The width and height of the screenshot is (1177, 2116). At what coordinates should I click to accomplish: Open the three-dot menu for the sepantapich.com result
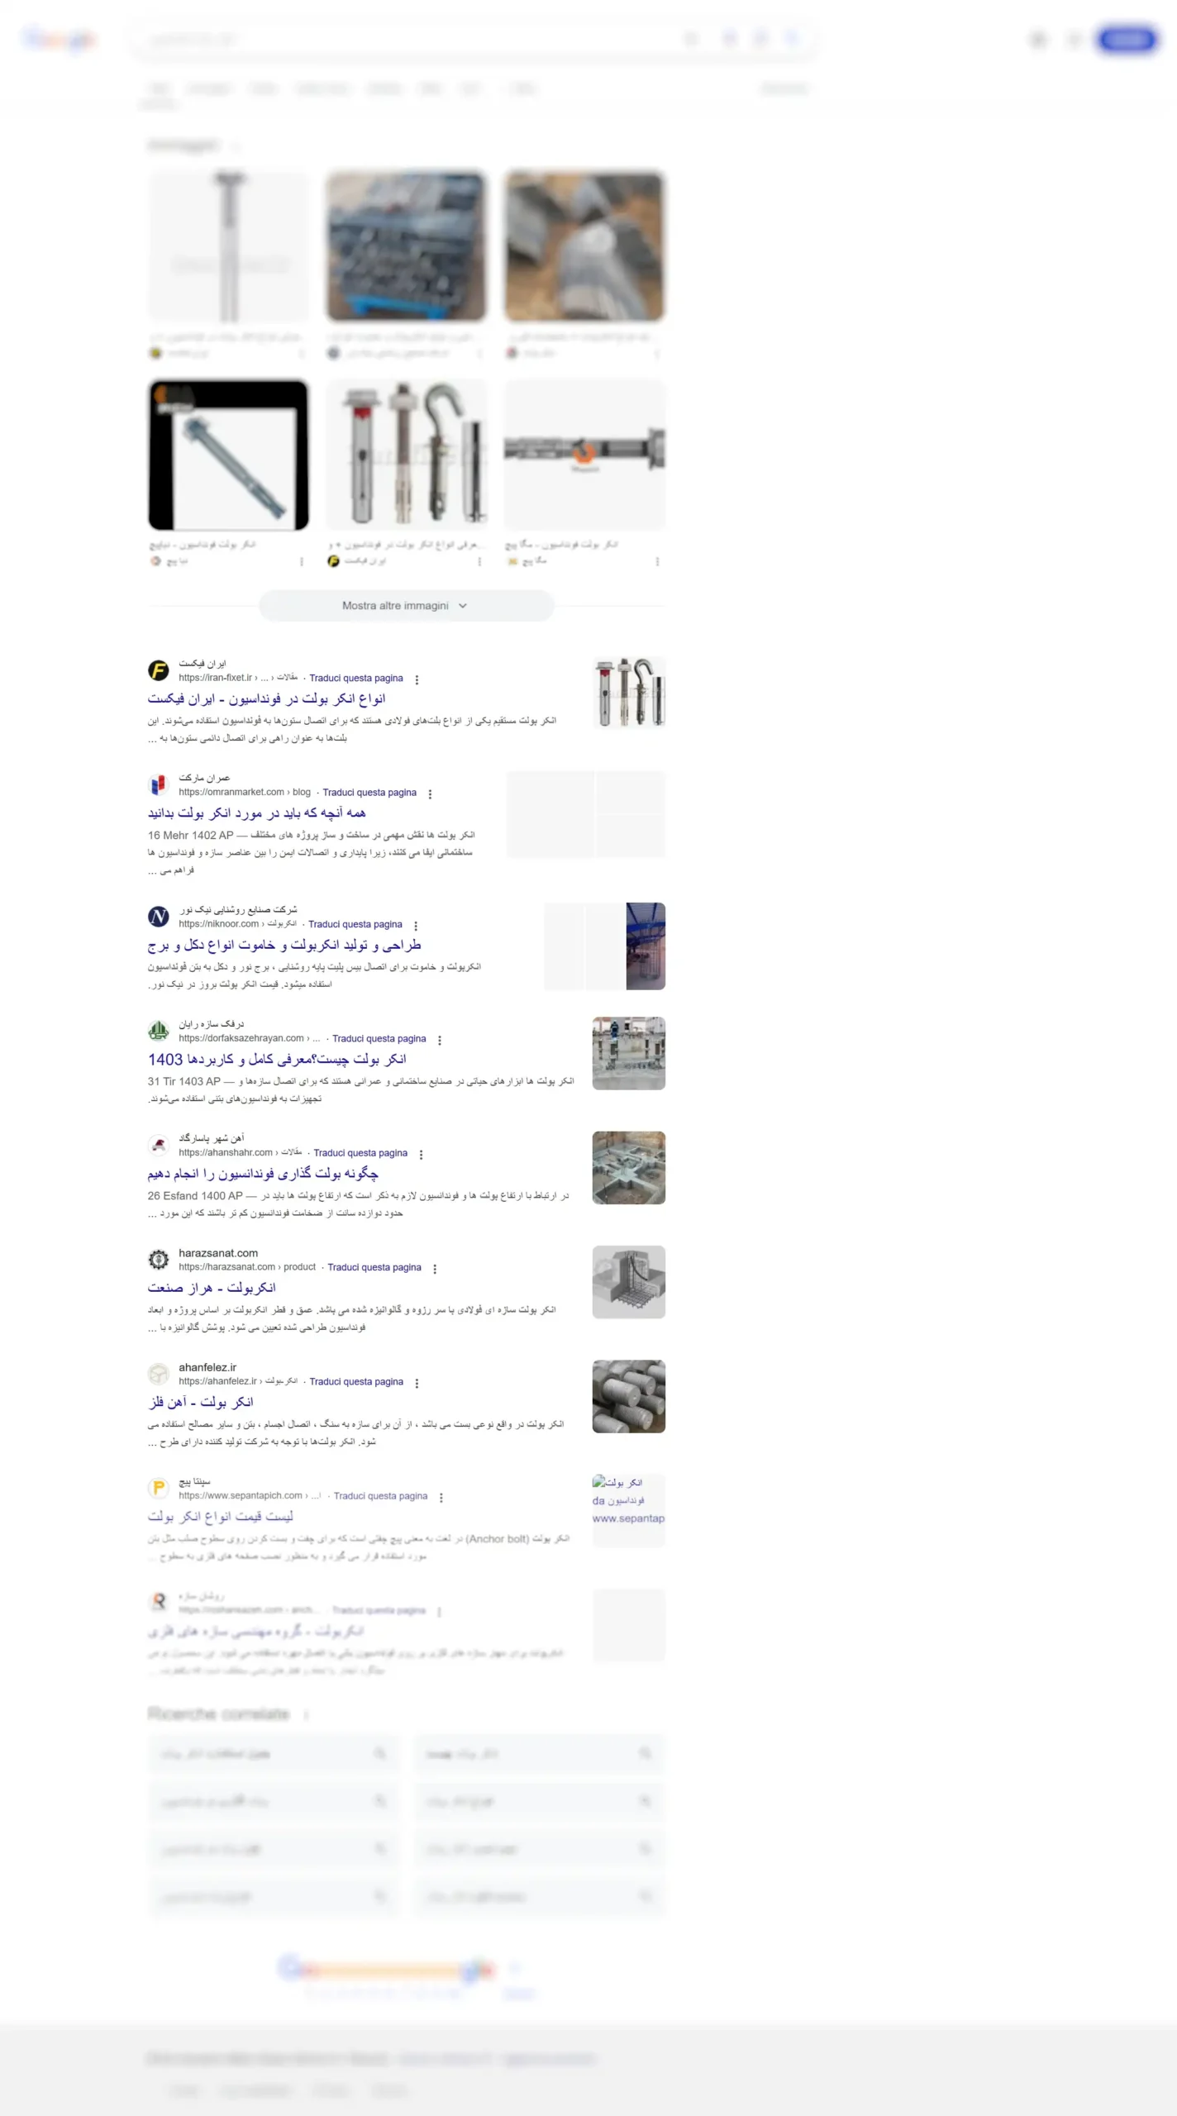[x=441, y=1498]
